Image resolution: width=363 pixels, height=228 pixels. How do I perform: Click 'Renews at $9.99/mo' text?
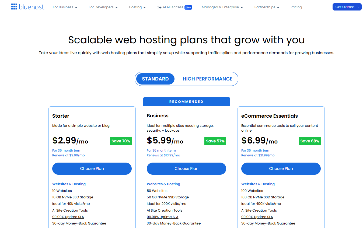click(x=68, y=155)
